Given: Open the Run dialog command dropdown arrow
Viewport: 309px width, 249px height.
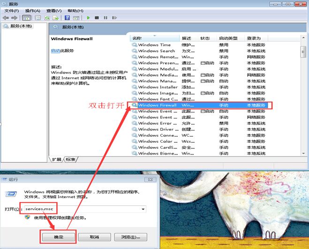Looking at the screenshot, I should click(x=143, y=209).
